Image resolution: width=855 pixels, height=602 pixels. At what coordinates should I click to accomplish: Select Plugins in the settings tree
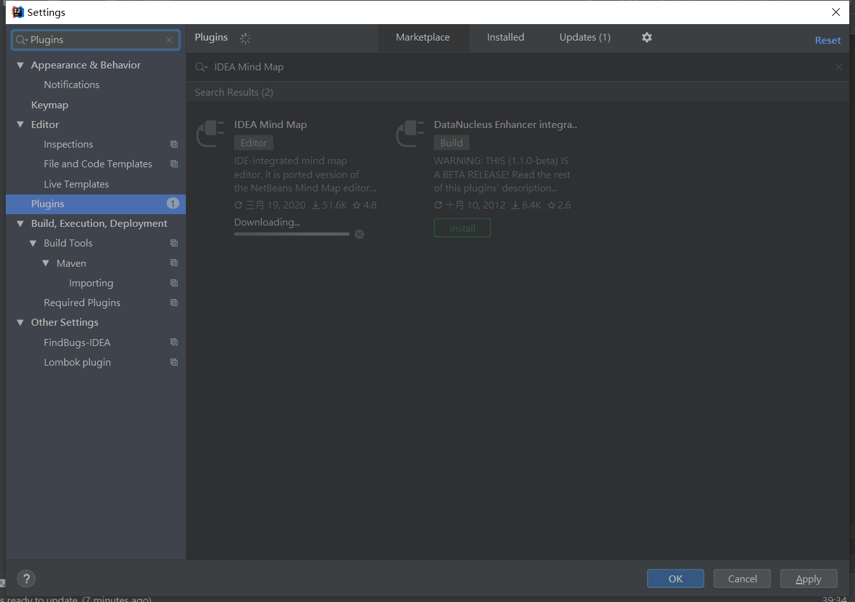coord(96,204)
